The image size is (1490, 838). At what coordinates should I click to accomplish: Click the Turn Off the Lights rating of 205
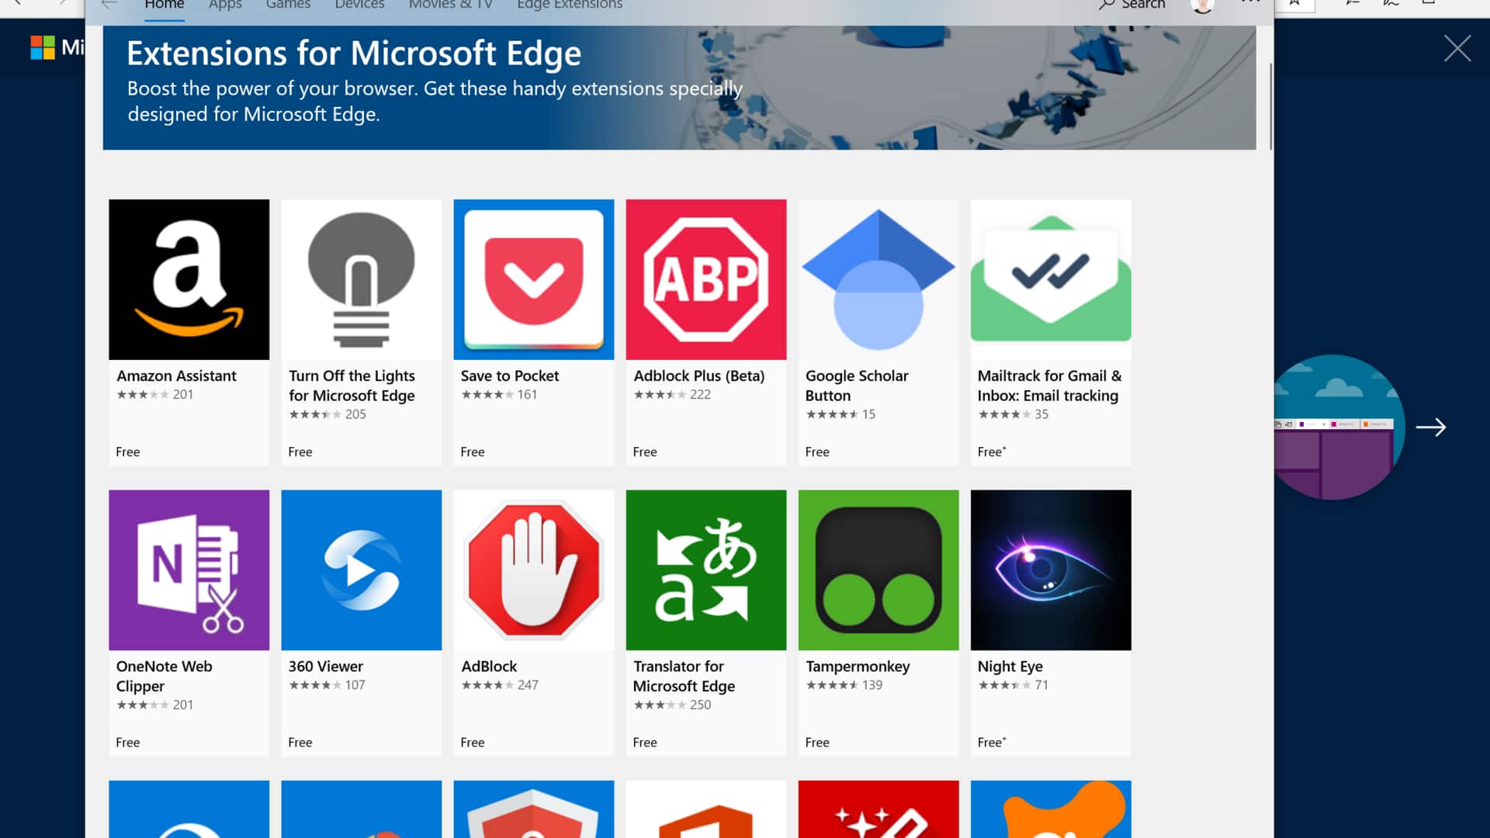point(327,414)
